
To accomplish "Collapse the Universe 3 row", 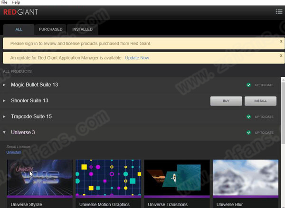I will tap(4, 132).
